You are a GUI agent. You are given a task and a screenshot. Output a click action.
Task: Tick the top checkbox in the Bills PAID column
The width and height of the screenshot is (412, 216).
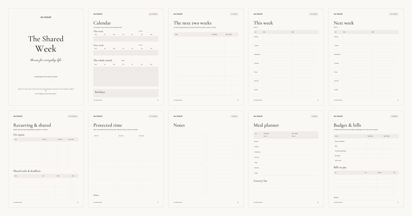click(x=394, y=177)
